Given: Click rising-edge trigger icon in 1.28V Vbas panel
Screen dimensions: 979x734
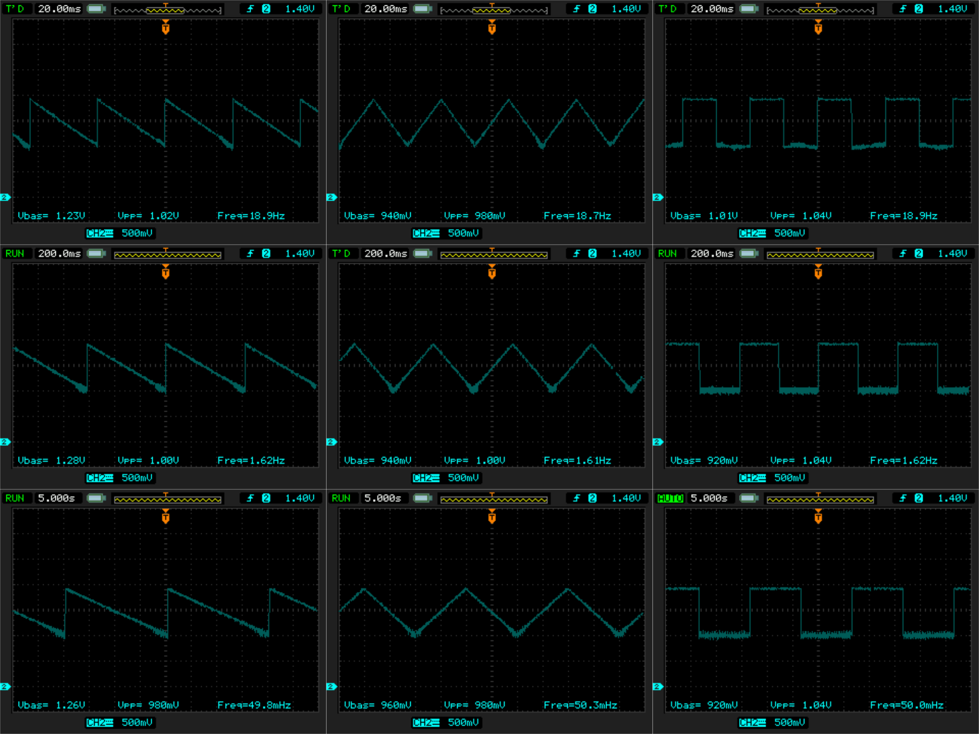Looking at the screenshot, I should [x=251, y=253].
